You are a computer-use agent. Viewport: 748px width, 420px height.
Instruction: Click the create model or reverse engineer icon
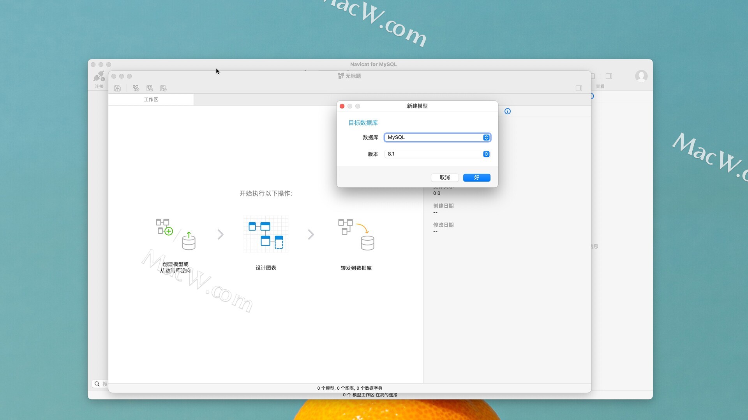[175, 234]
